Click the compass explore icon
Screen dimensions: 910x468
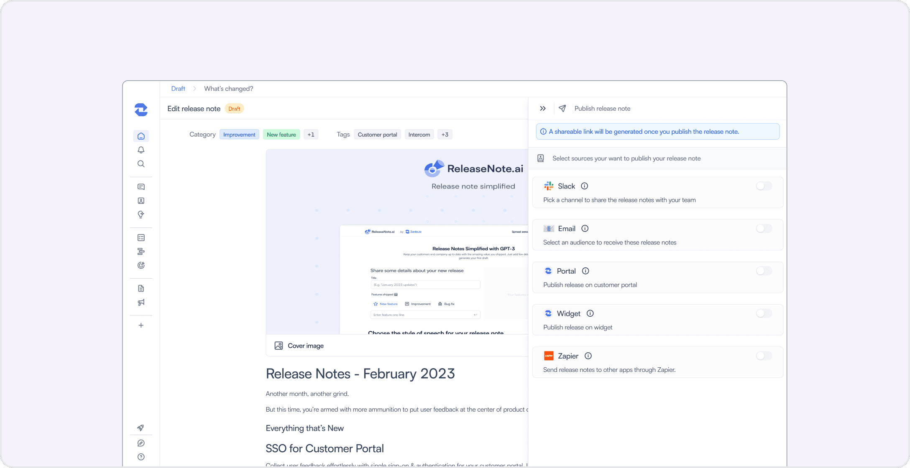[x=141, y=443]
